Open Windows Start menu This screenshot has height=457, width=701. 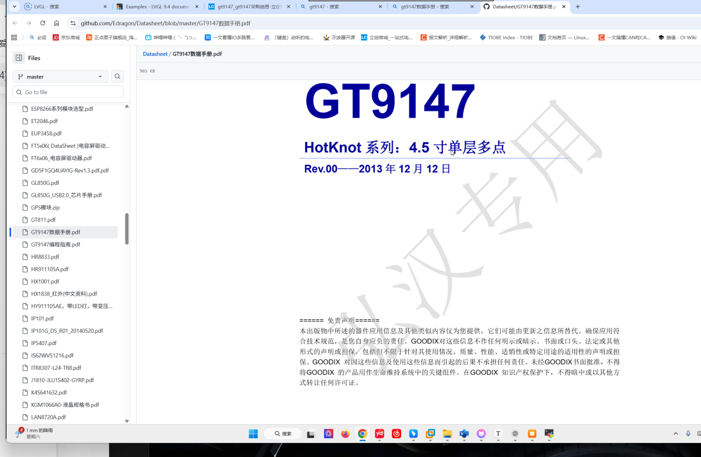click(x=253, y=434)
